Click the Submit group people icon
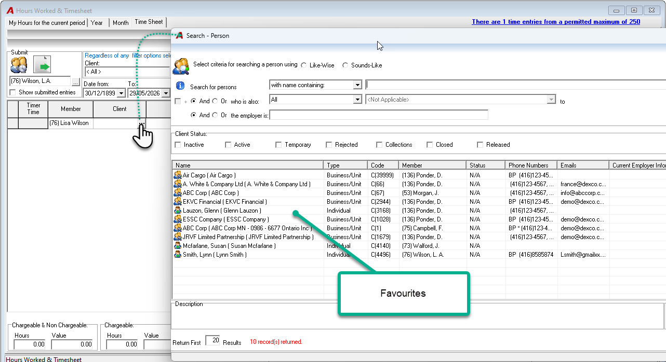Viewport: 666px width, 362px height. 19,65
